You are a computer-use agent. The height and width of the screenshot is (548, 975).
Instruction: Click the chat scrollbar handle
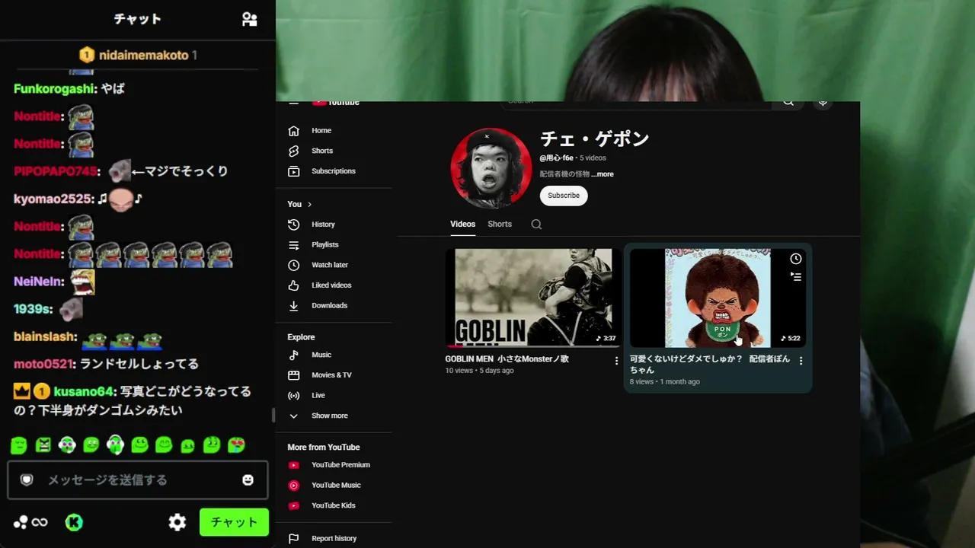tap(273, 416)
